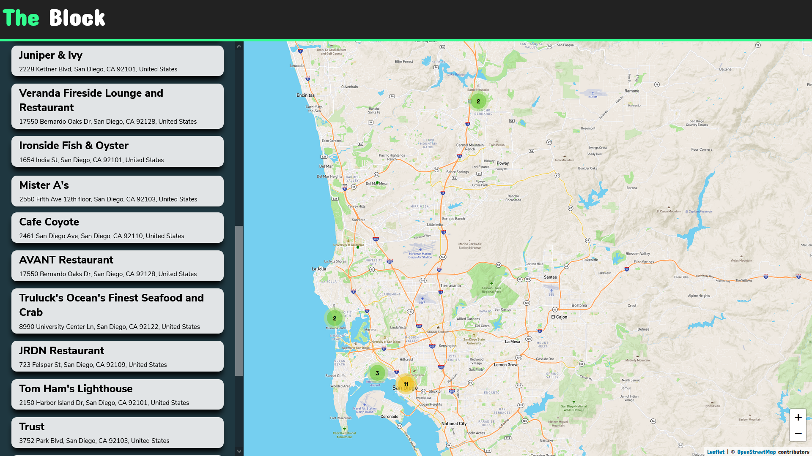
Task: Select the Mister A's restaurant card
Action: pyautogui.click(x=118, y=191)
